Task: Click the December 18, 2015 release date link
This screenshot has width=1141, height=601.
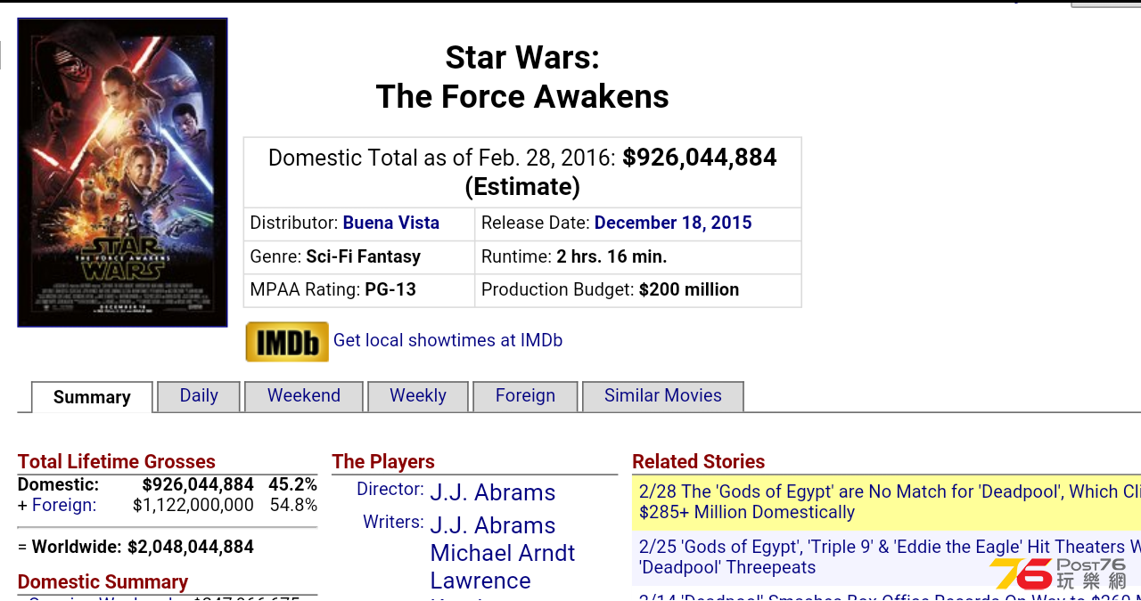Action: pyautogui.click(x=673, y=223)
